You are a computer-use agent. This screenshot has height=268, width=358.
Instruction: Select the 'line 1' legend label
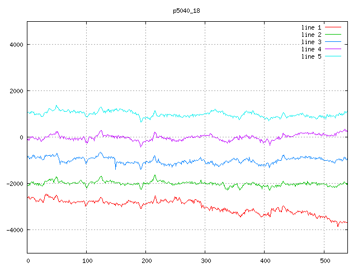click(311, 27)
